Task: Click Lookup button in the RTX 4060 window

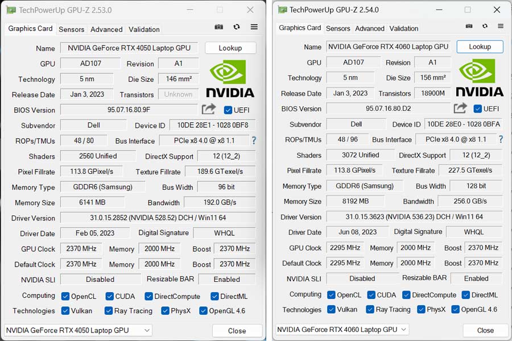Action: pos(480,47)
